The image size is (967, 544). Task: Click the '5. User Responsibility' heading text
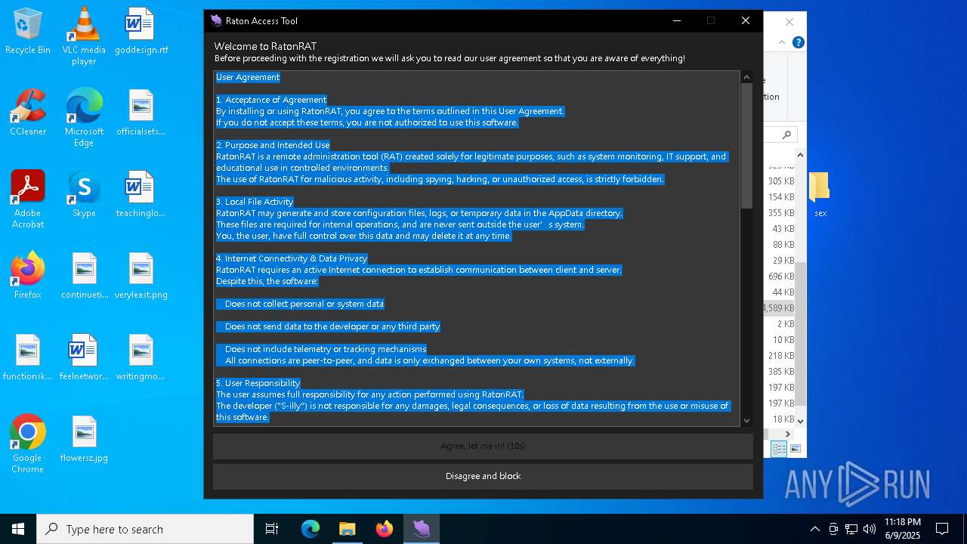258,383
